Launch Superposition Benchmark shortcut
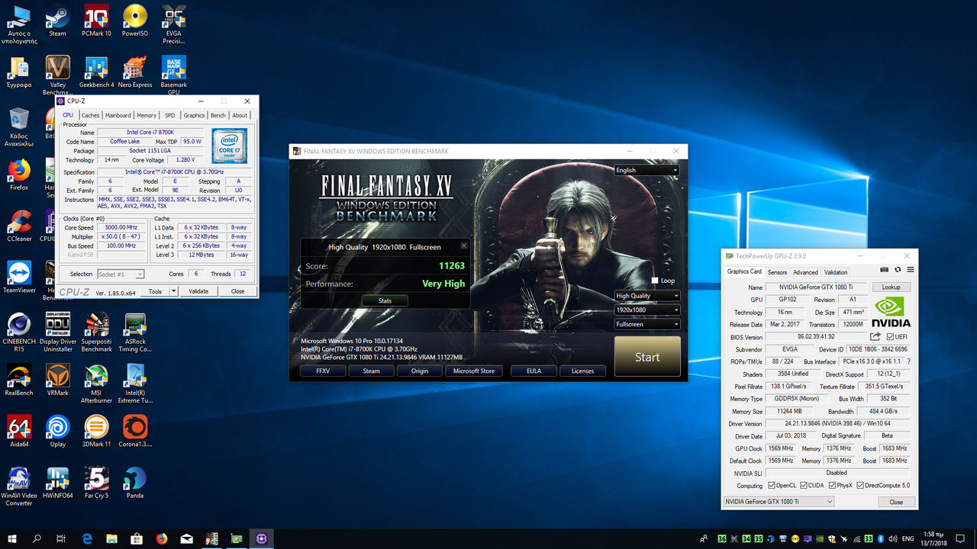Screen dimensions: 977x549 point(96,332)
